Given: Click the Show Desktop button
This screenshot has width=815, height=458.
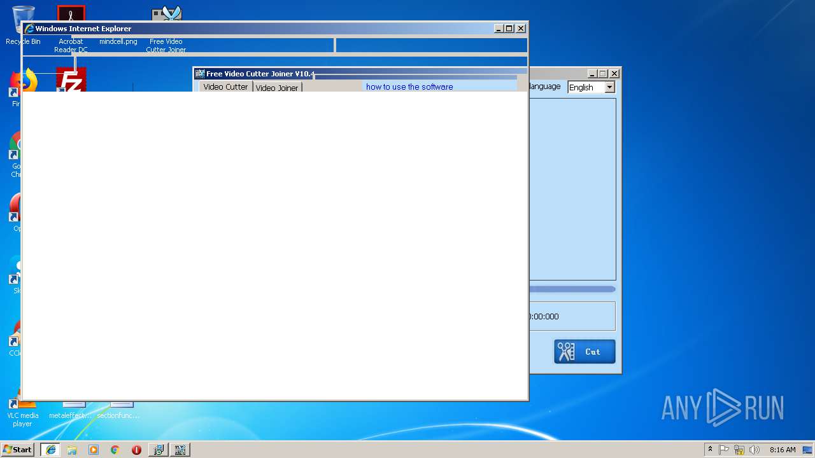Looking at the screenshot, I should pyautogui.click(x=809, y=450).
